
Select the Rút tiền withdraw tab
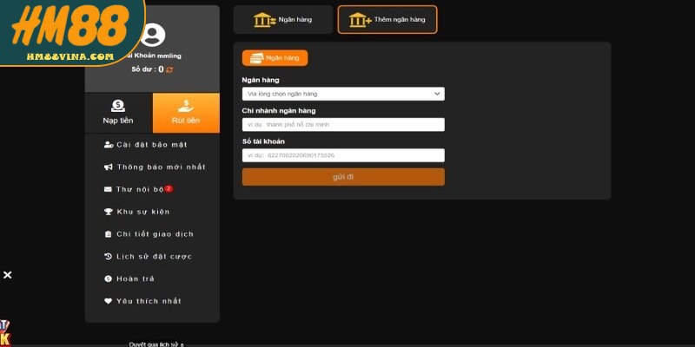pyautogui.click(x=186, y=112)
